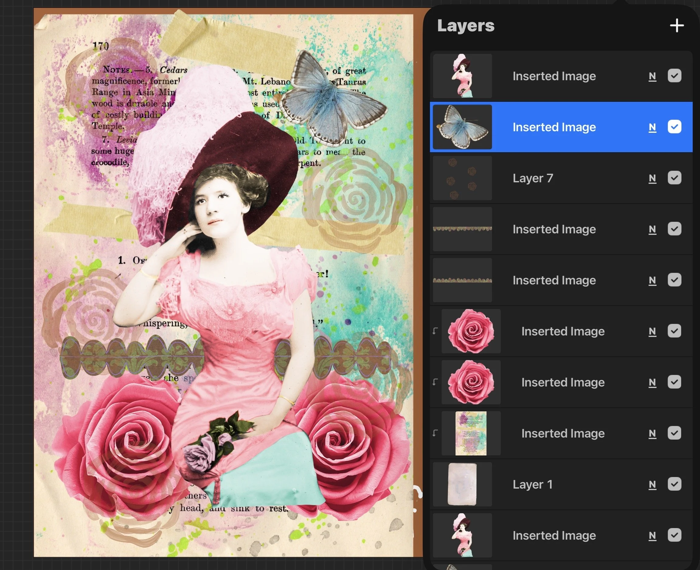Select the topmost woman layer thumbnail
Image resolution: width=700 pixels, height=570 pixels.
click(463, 76)
